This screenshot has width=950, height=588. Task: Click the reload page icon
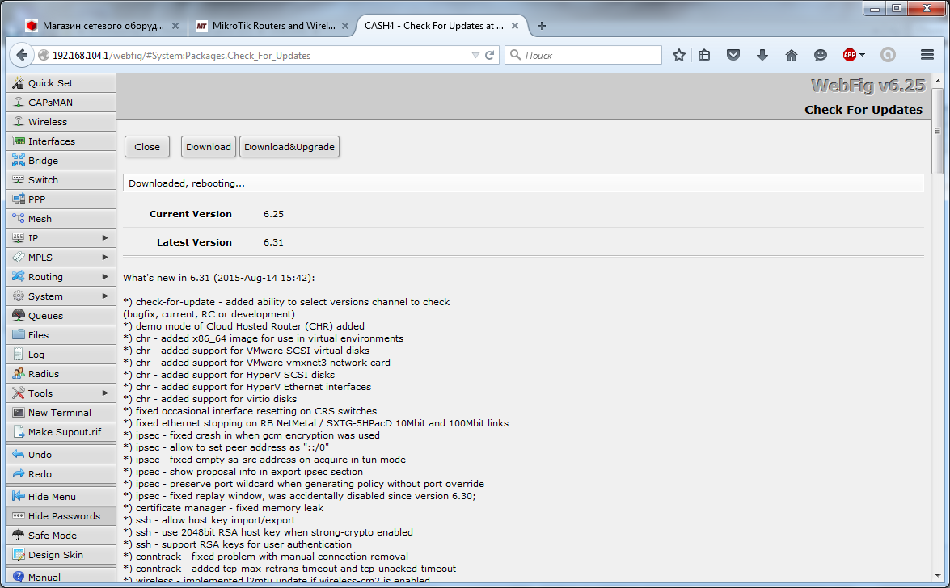point(489,56)
